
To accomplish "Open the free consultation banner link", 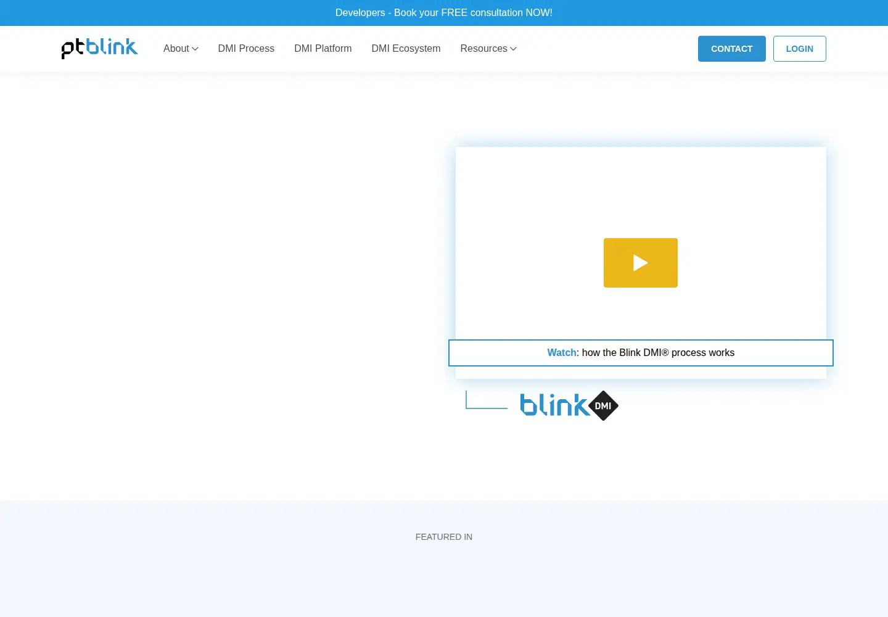I will [x=444, y=13].
